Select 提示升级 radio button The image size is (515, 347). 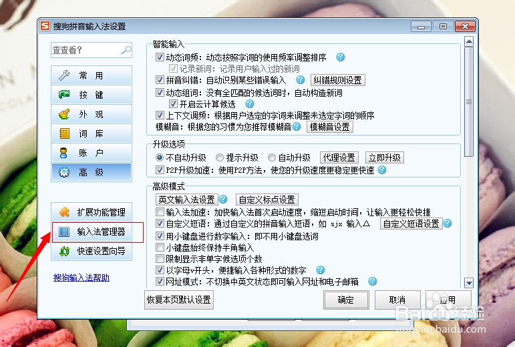tap(219, 157)
